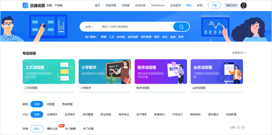The height and width of the screenshot is (135, 272).
Task: Sort templates by 默认
Action: pyautogui.click(x=37, y=129)
